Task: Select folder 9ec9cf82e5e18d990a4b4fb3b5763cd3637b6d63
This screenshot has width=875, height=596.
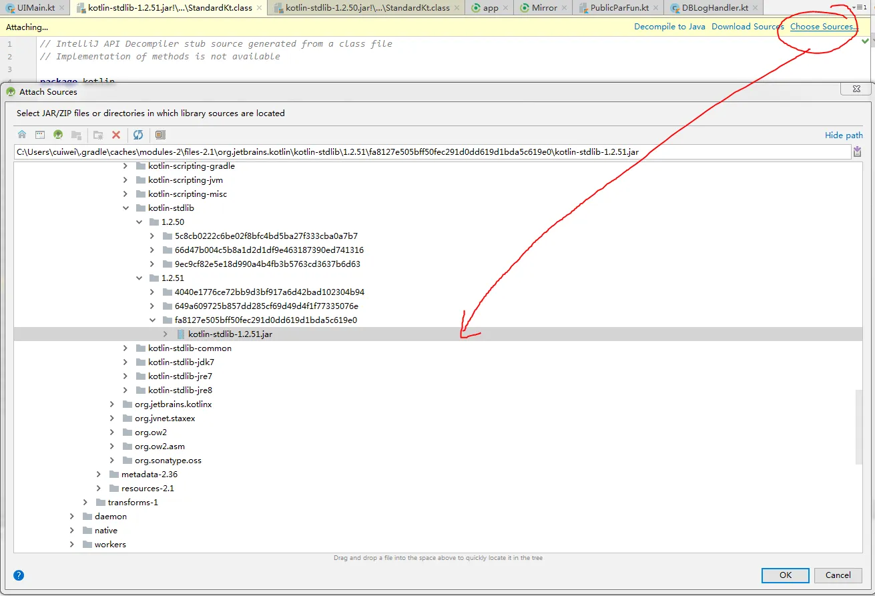Action: coord(267,264)
